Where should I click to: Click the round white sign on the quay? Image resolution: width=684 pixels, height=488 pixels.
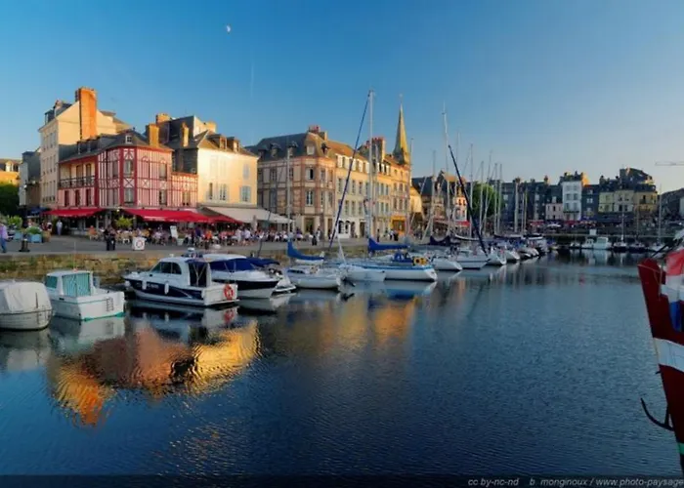(x=138, y=244)
